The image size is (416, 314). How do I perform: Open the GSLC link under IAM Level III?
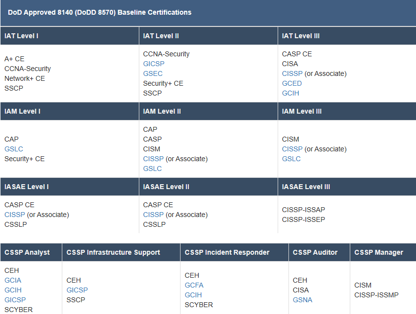[x=291, y=159]
